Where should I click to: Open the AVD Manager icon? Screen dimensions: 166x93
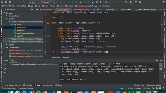(97, 2)
